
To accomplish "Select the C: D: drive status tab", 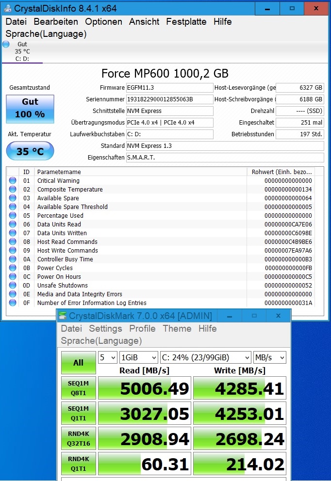I will [x=22, y=51].
